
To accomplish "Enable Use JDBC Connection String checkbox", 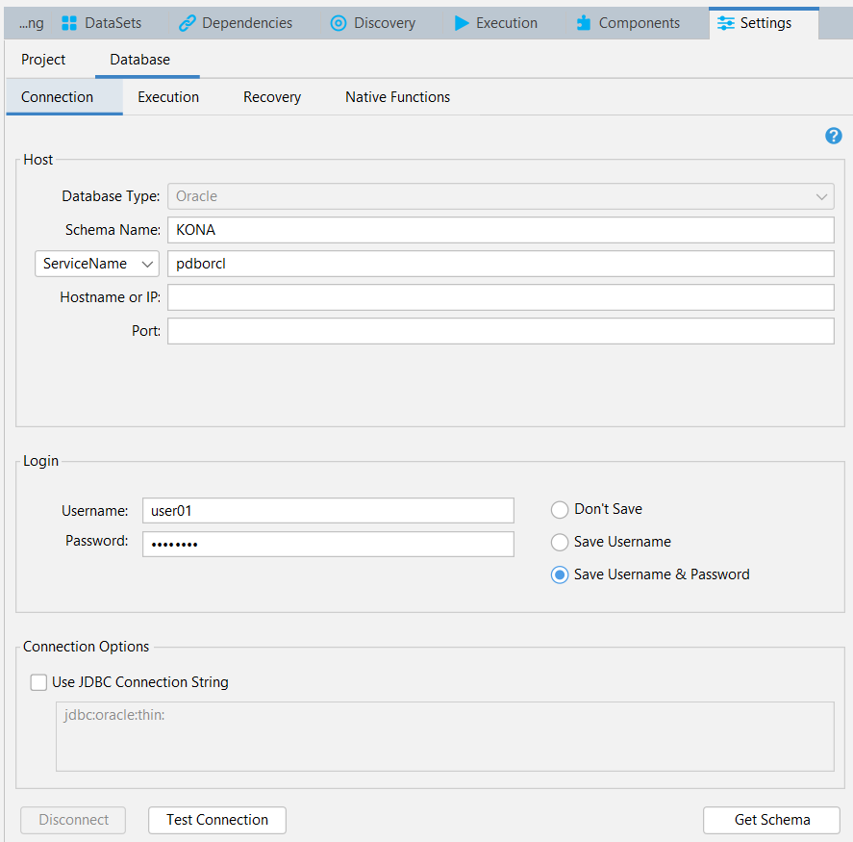I will [x=38, y=682].
